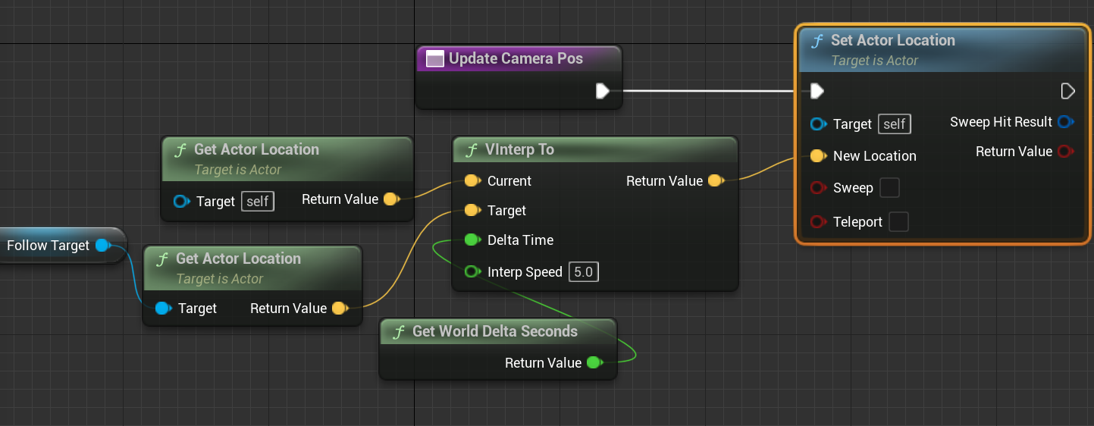Click the Interp Speed input pin
This screenshot has width=1094, height=426.
tap(472, 271)
